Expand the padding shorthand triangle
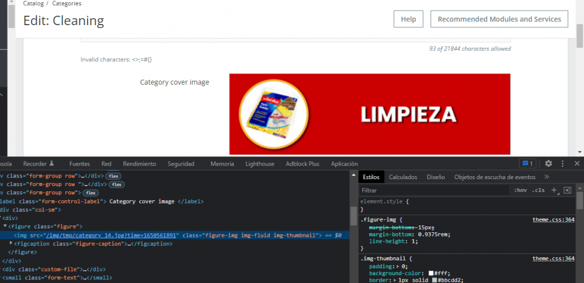This screenshot has width=584, height=283. click(398, 267)
